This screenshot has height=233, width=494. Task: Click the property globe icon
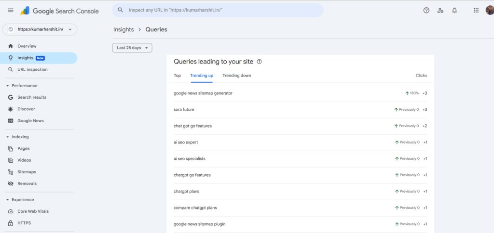tap(11, 29)
